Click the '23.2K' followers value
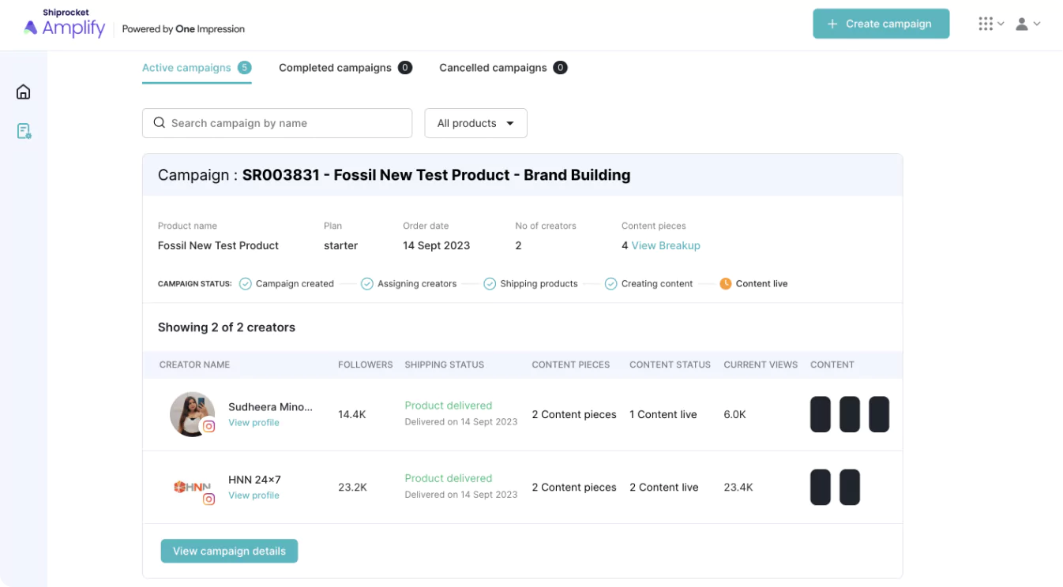The height and width of the screenshot is (587, 1063). (x=352, y=487)
